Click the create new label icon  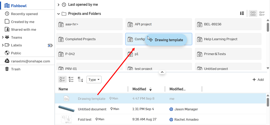[x=50, y=45]
